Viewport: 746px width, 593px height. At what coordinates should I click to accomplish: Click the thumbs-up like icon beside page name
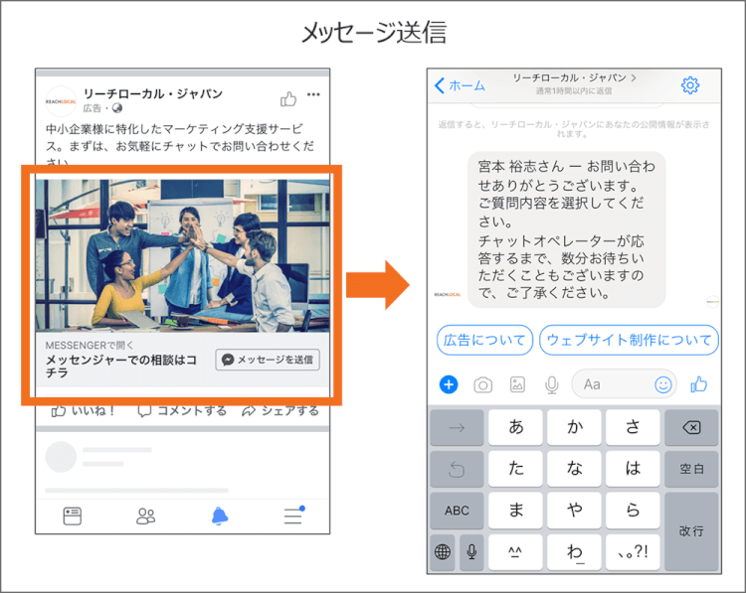point(288,99)
